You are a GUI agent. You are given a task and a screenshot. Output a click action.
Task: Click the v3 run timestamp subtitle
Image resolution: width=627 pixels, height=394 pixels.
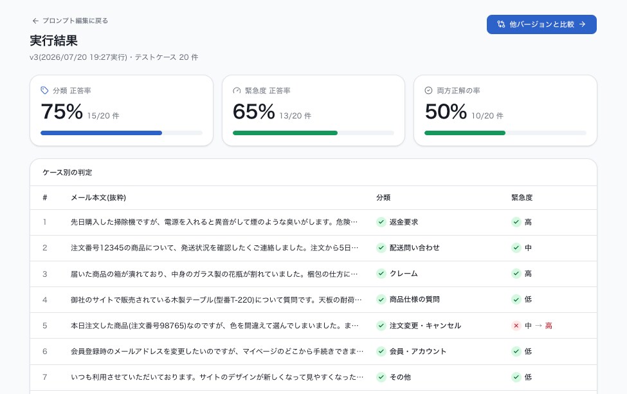tap(114, 57)
